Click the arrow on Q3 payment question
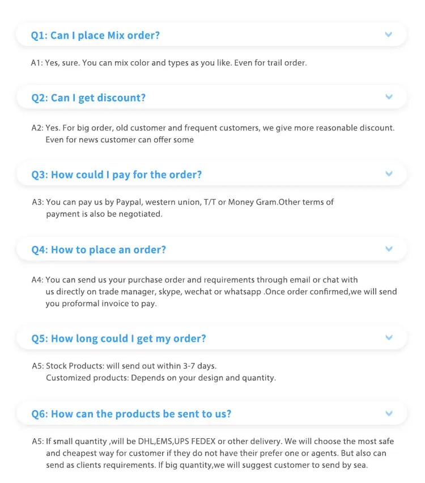 [388, 173]
